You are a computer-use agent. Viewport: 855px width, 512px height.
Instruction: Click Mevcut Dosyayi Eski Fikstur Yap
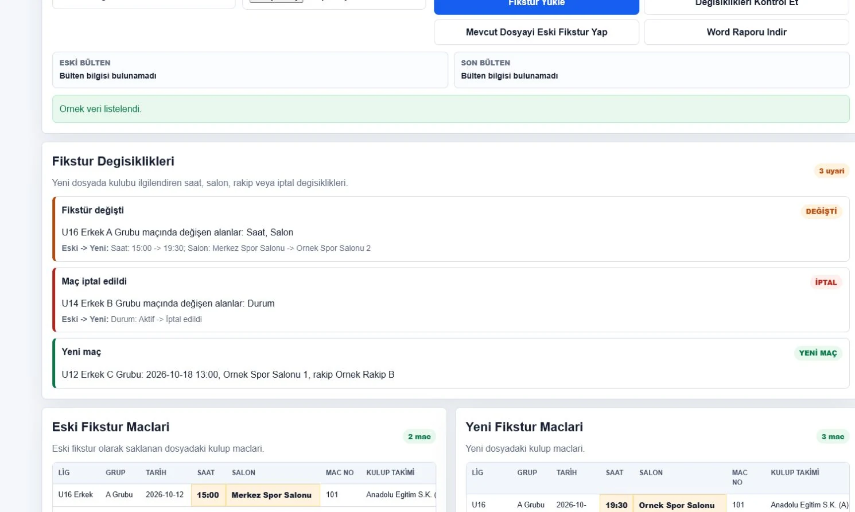point(536,32)
